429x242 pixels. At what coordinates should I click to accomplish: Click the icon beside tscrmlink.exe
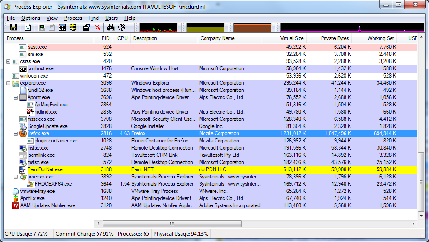[x=23, y=155]
